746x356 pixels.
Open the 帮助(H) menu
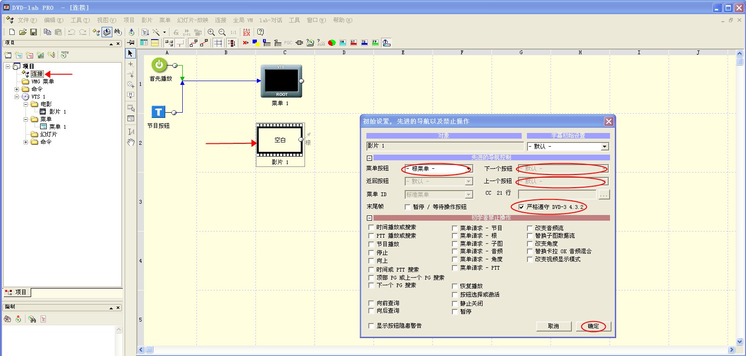(342, 20)
